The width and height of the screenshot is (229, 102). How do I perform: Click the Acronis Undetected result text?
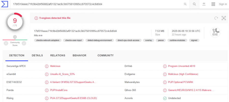point(174,98)
